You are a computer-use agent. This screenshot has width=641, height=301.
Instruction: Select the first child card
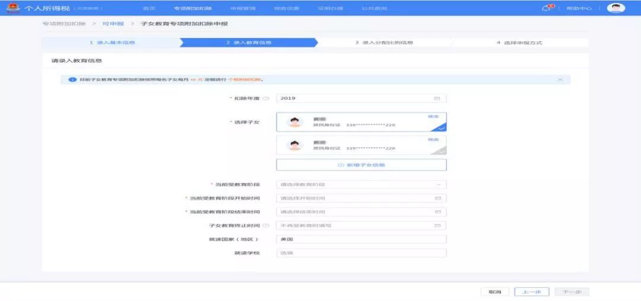coord(361,122)
